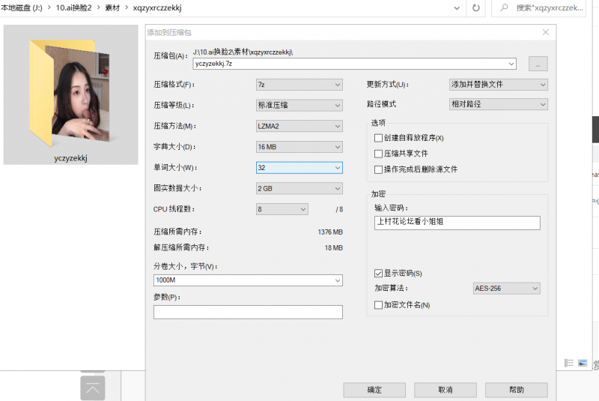This screenshot has height=401, width=599.
Task: Expand the 压缩等级 dropdown set to 标准压缩
Action: (x=299, y=106)
